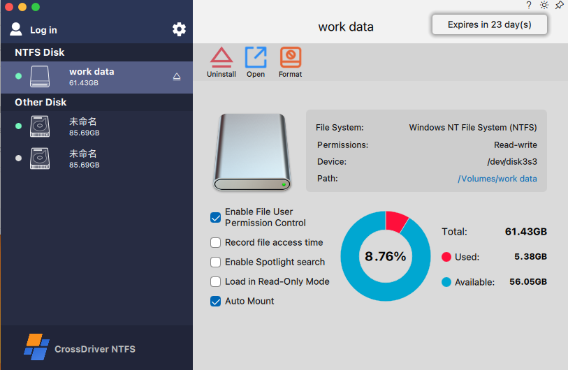The height and width of the screenshot is (370, 568).
Task: Click the eject icon beside work data
Action: coord(177,77)
